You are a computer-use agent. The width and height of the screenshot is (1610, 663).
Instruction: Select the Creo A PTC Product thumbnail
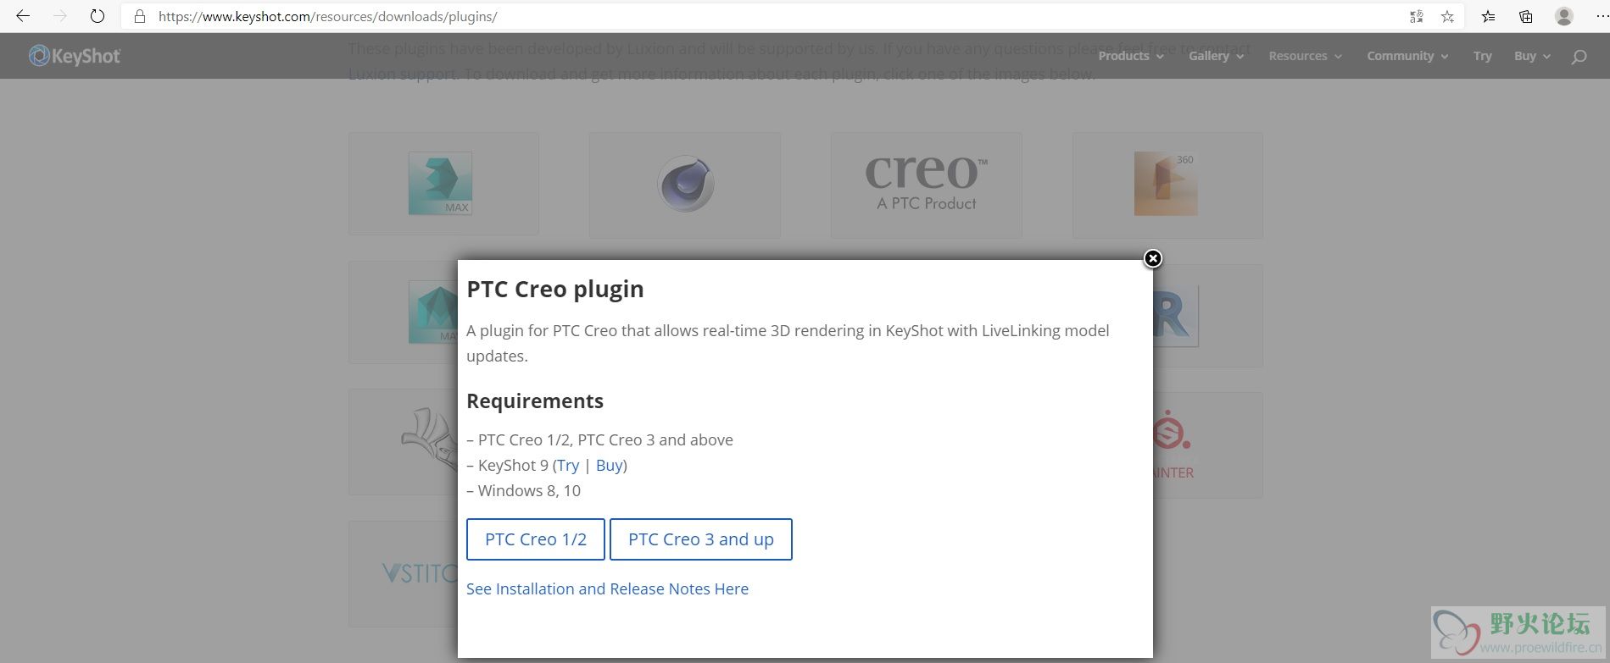tap(927, 185)
